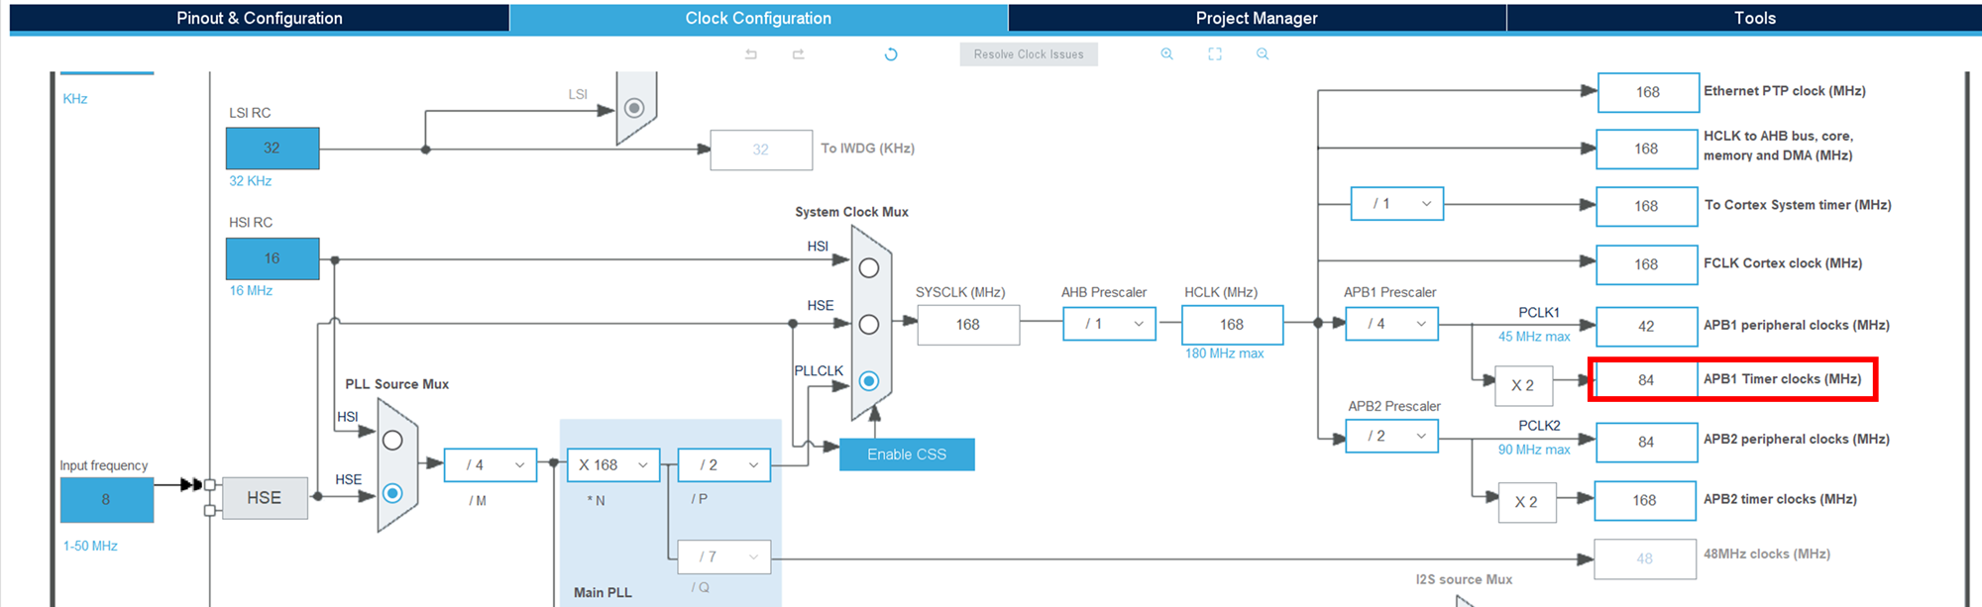
Task: Click the Ethernet PTP clock value box
Action: point(1647,92)
